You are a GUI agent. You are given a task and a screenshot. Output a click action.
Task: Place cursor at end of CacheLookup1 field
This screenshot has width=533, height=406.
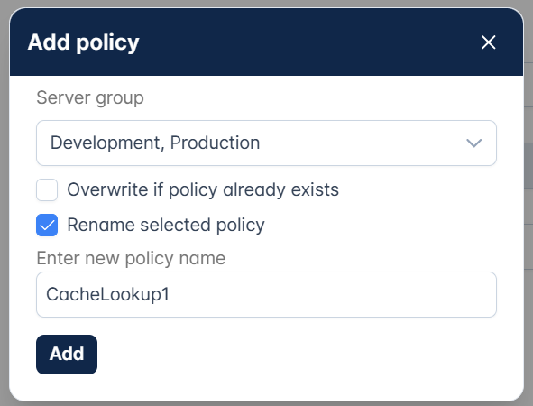(333, 294)
